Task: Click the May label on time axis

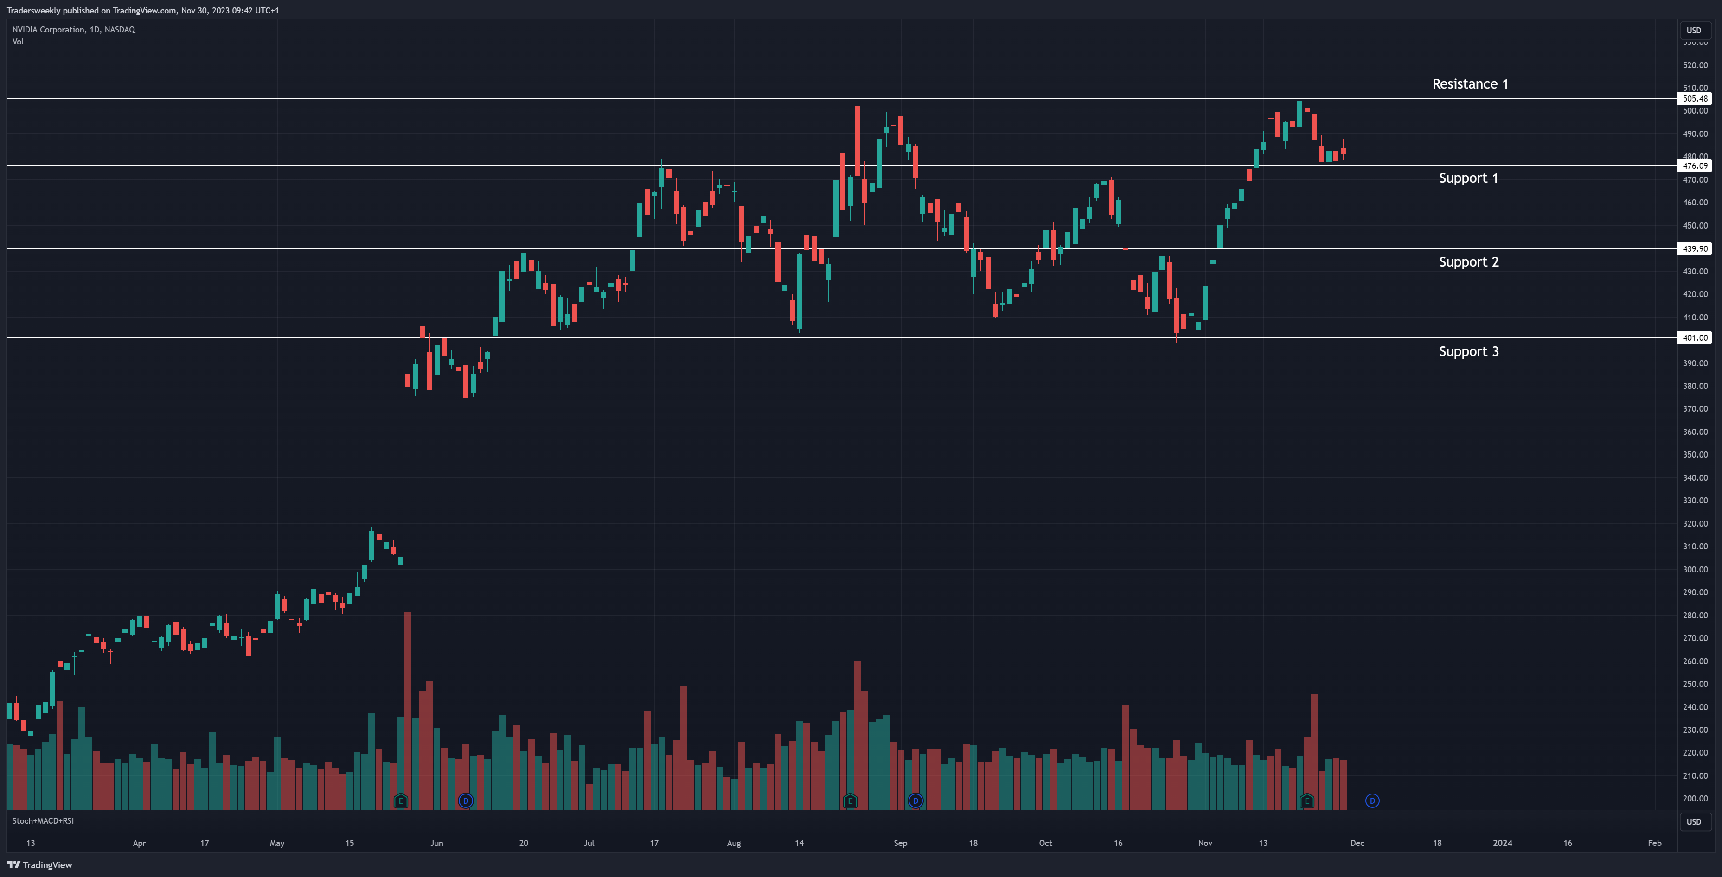Action: click(x=277, y=843)
